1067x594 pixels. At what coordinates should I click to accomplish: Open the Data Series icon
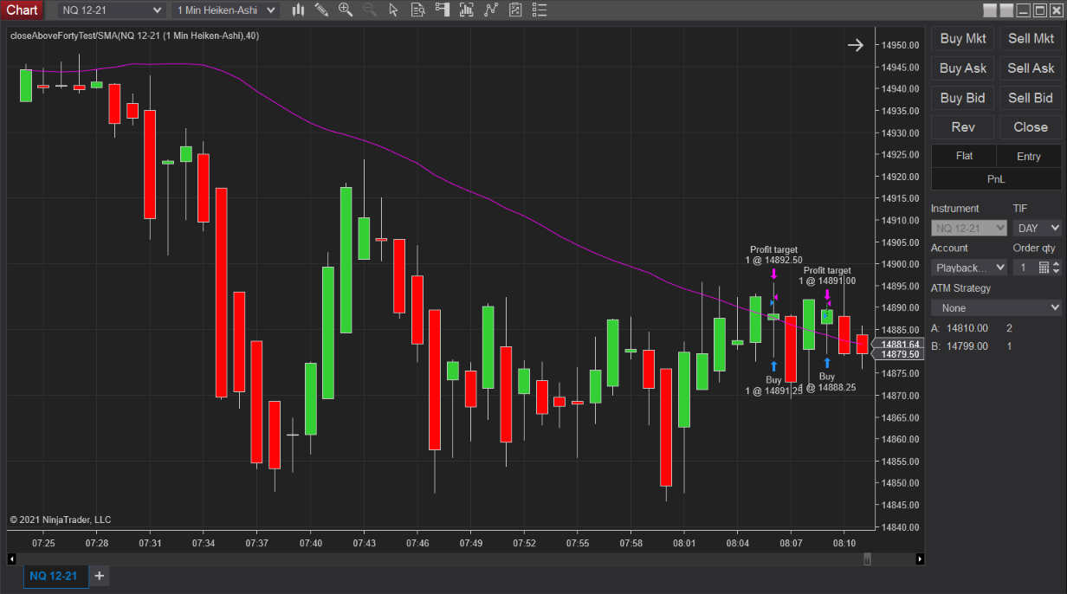pos(467,10)
